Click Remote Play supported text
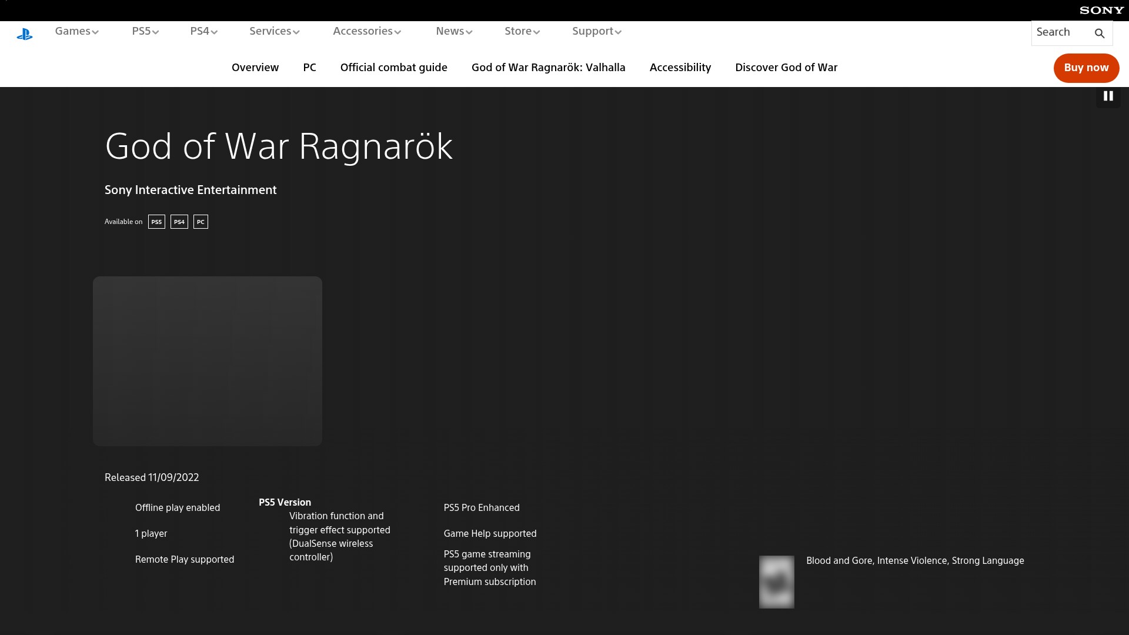This screenshot has height=635, width=1129. click(185, 560)
